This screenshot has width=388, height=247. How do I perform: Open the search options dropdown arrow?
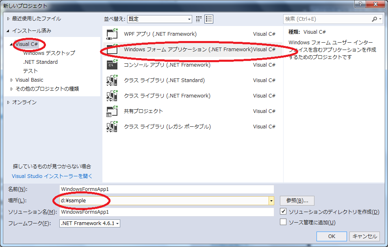(x=380, y=19)
